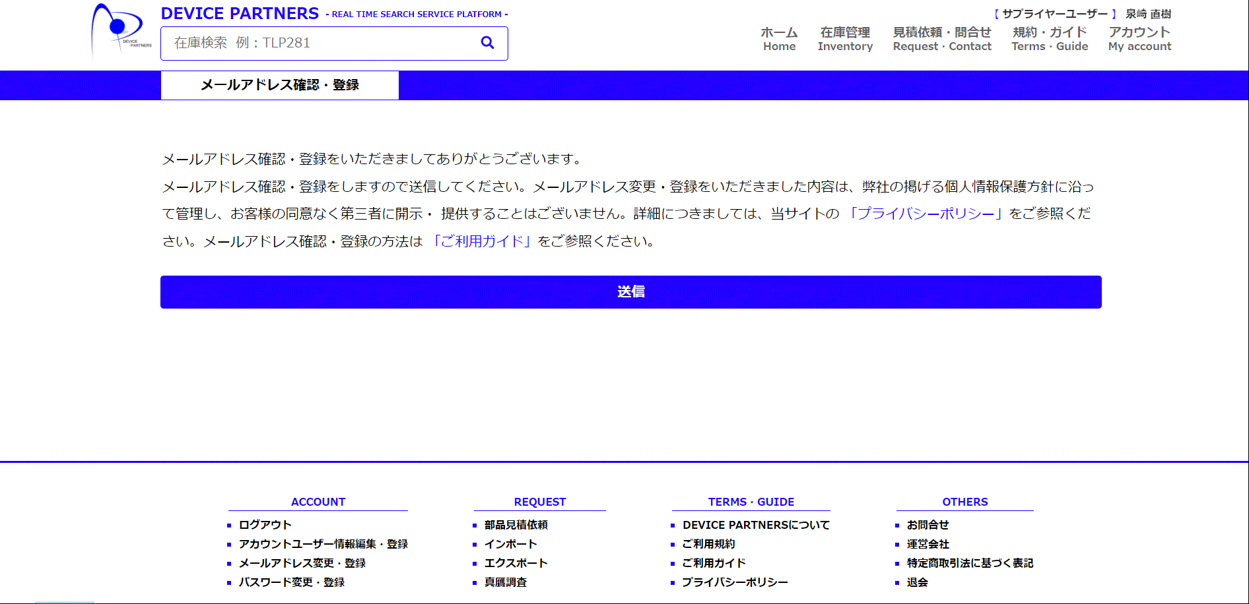The height and width of the screenshot is (604, 1249).
Task: Click the footer 退会 link
Action: [x=917, y=582]
